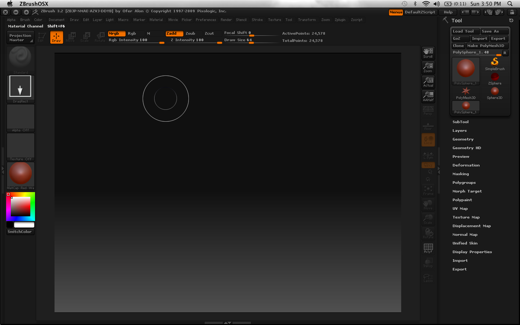520x325 pixels.
Task: Toggle the Menus visibility button
Action: (396, 12)
